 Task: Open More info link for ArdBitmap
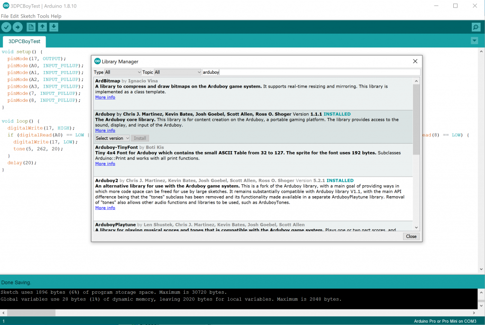click(x=105, y=97)
